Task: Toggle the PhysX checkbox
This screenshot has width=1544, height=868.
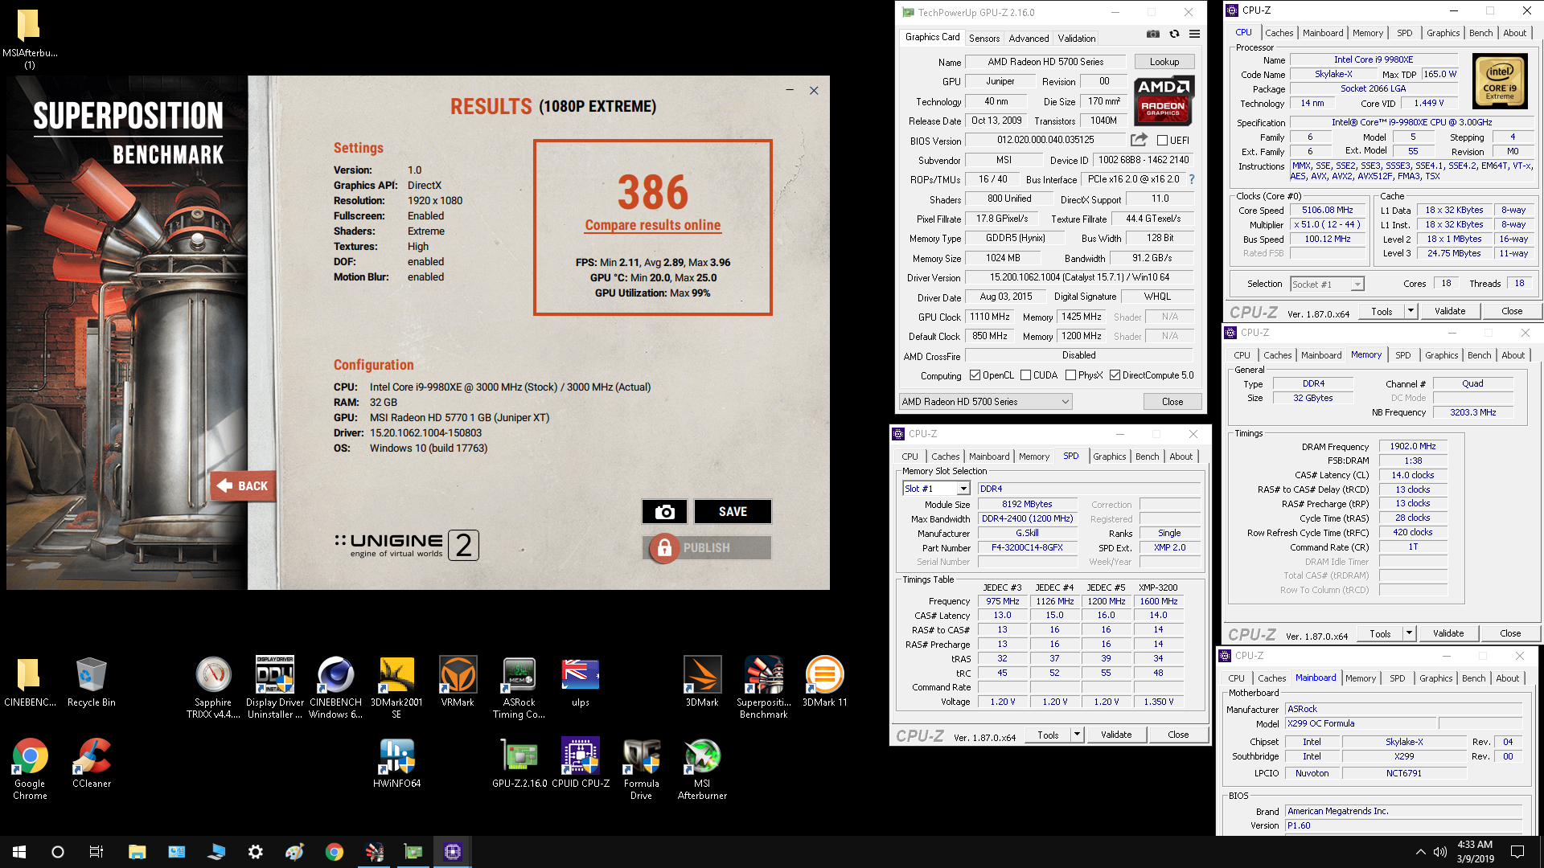Action: [1070, 375]
